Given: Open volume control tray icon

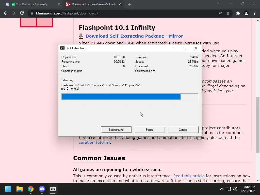Looking at the screenshot, I should pyautogui.click(x=235, y=189).
